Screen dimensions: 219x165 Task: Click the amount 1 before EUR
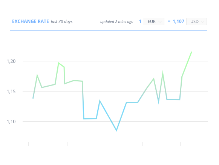pyautogui.click(x=140, y=21)
